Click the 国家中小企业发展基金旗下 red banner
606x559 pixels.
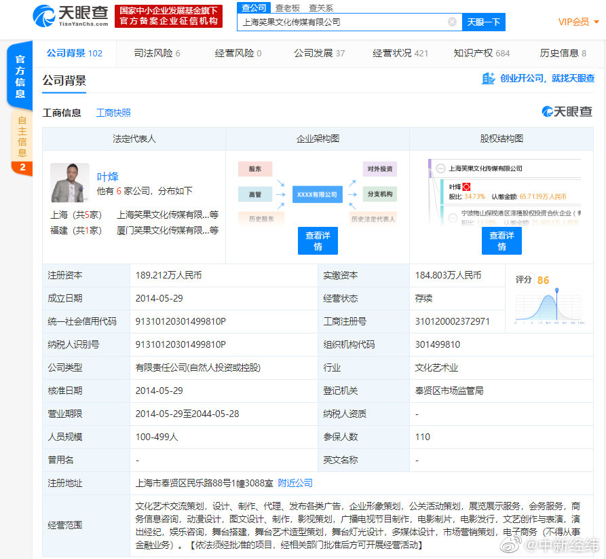pyautogui.click(x=168, y=16)
